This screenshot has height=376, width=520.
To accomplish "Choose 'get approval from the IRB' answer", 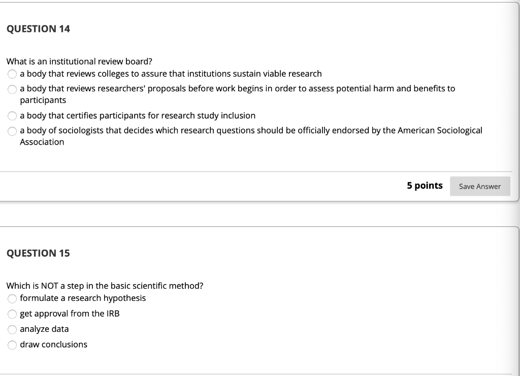I will point(12,314).
